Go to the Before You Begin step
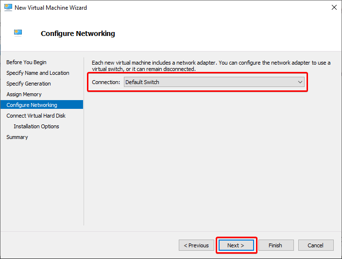This screenshot has height=259, width=342. point(26,62)
